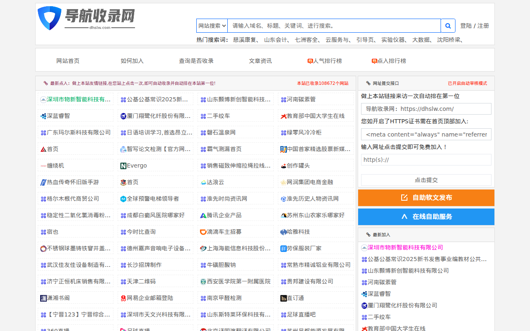Open 长沙招牌制作 link
The width and height of the screenshot is (530, 331).
pos(144,265)
